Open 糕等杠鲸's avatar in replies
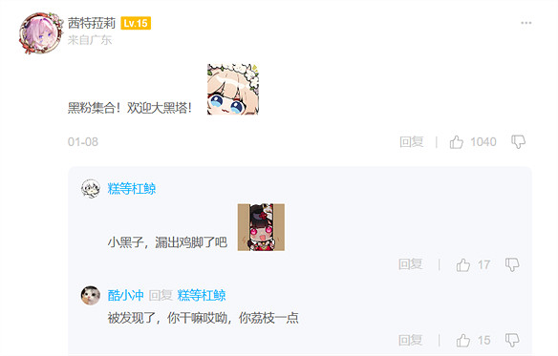The height and width of the screenshot is (356, 558). click(x=91, y=188)
